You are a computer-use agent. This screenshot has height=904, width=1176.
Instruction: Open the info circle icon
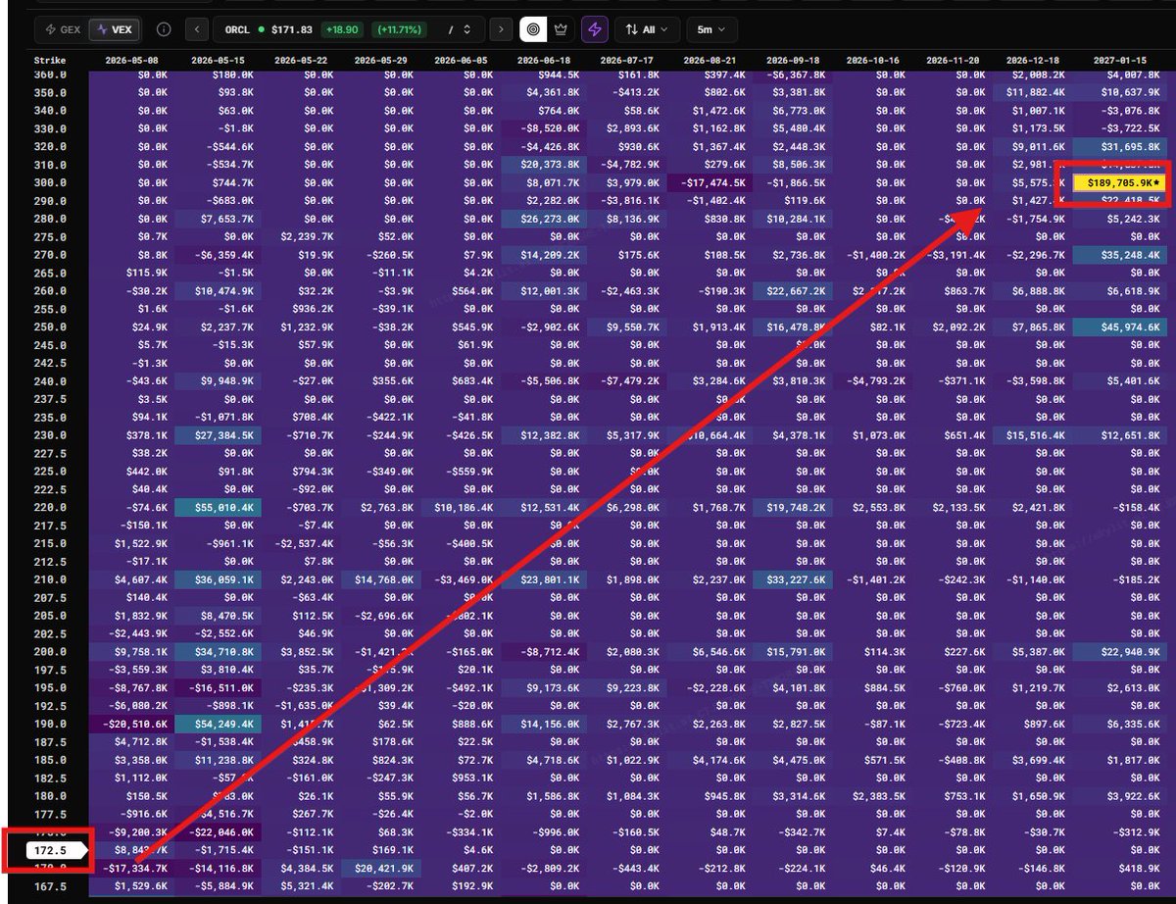pos(164,29)
